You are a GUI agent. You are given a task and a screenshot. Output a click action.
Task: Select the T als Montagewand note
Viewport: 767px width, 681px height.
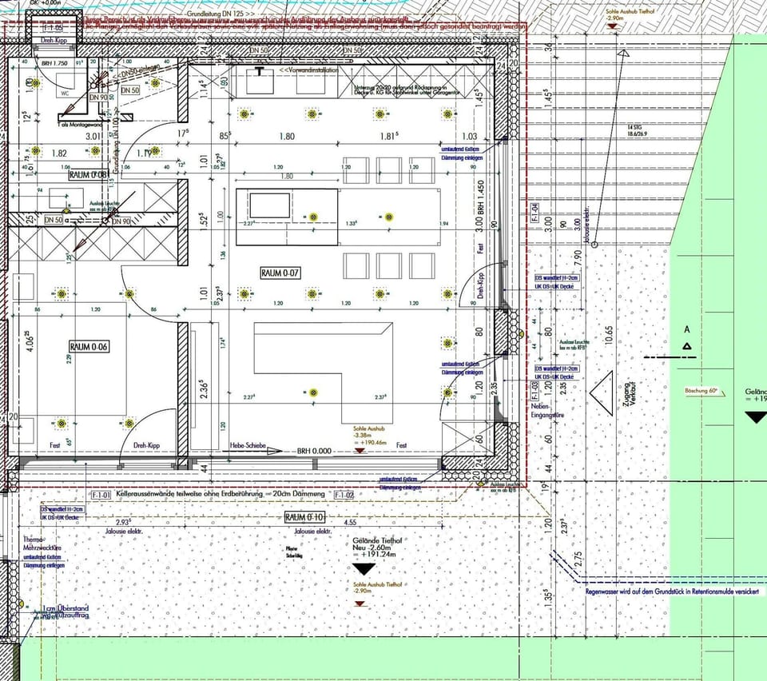(80, 125)
